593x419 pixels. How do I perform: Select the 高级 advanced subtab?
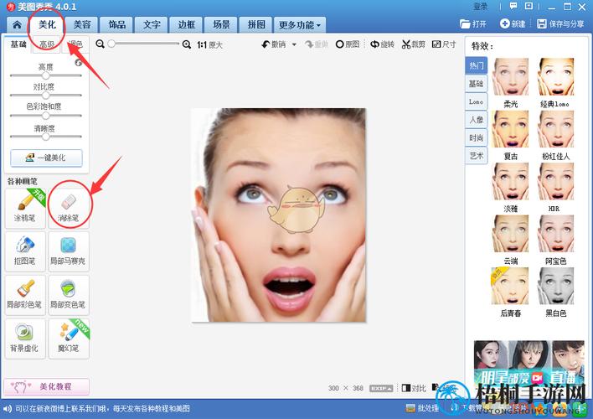(x=47, y=44)
